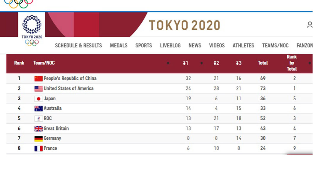Click the Liveblog navigation link
Viewport: 320px width, 180px height.
(x=170, y=45)
